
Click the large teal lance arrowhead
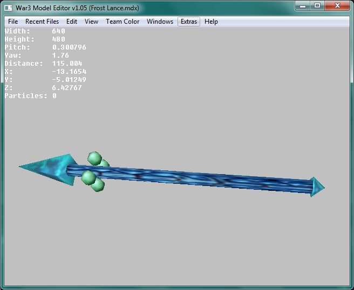(51, 169)
